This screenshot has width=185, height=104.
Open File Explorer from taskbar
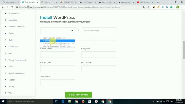[70, 101]
